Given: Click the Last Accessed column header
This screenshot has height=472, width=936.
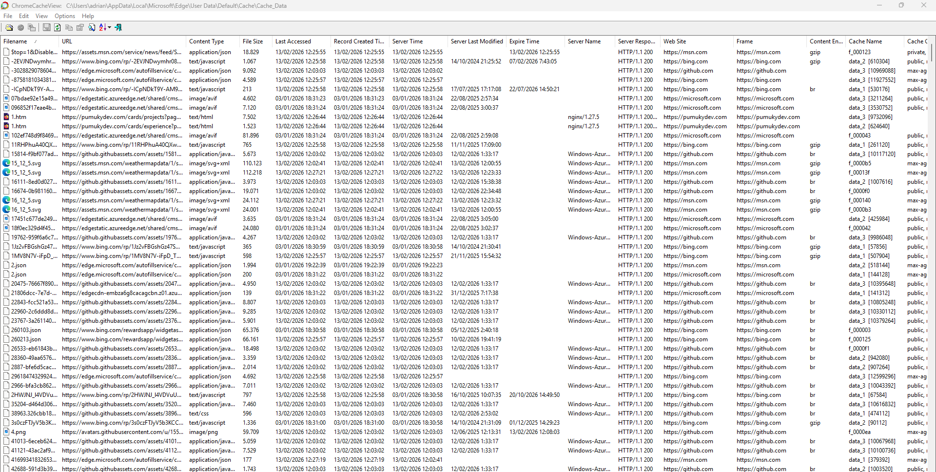Looking at the screenshot, I should (292, 41).
